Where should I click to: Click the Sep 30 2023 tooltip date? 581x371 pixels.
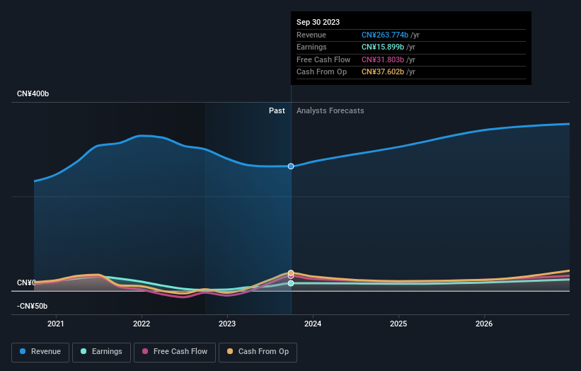[318, 22]
